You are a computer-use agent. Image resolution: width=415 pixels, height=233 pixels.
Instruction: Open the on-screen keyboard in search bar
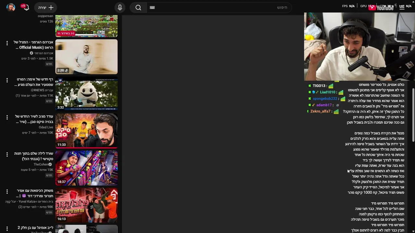click(152, 7)
